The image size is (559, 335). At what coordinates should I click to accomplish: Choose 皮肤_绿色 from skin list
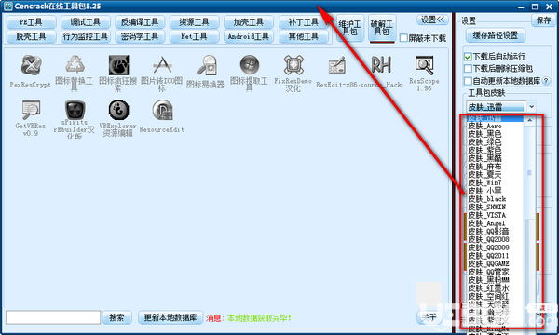pos(495,142)
